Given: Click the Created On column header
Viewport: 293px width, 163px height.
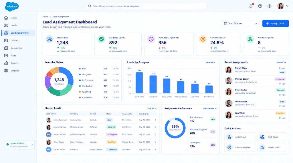Looking at the screenshot, I should pos(144,114).
